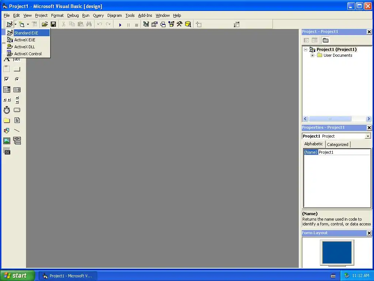Select the VScrollBar control in the toolbox
Image resolution: width=374 pixels, height=281 pixels.
(17, 100)
